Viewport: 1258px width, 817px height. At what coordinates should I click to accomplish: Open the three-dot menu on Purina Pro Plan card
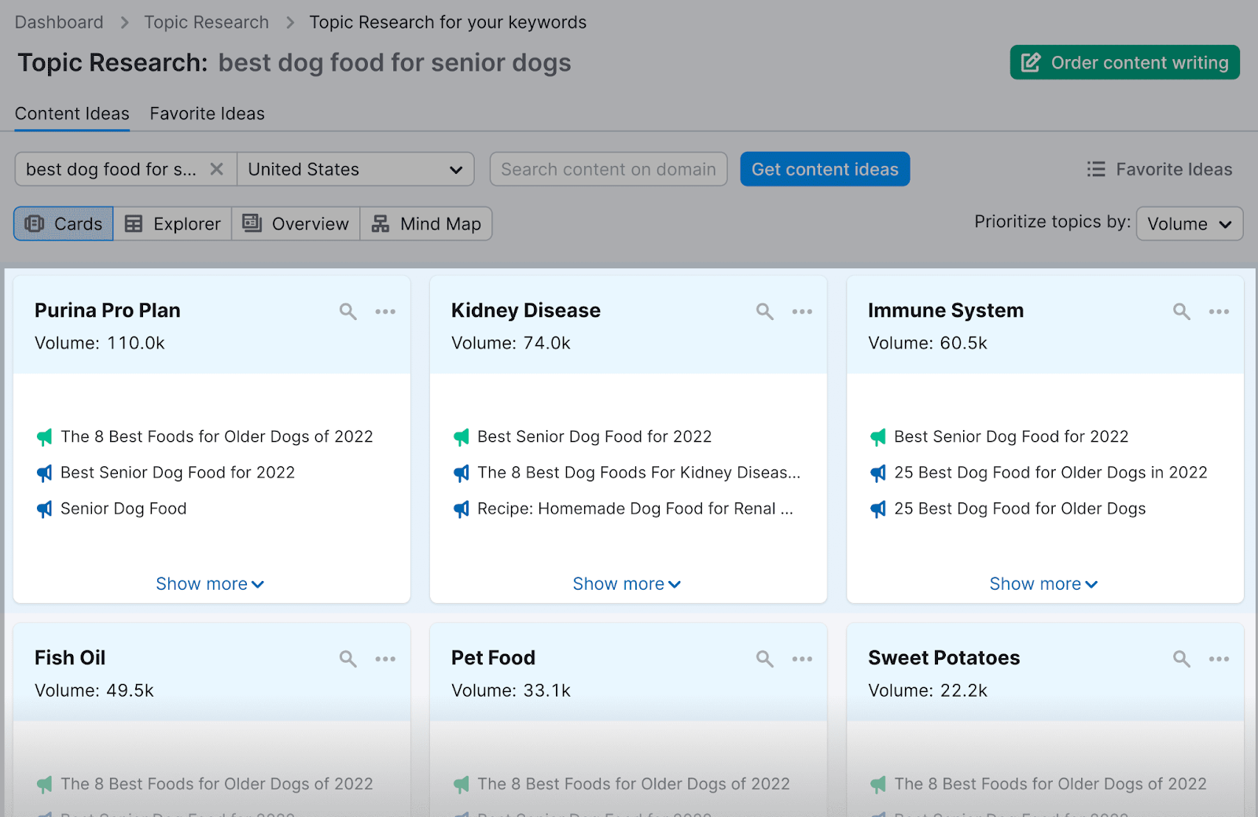point(385,311)
